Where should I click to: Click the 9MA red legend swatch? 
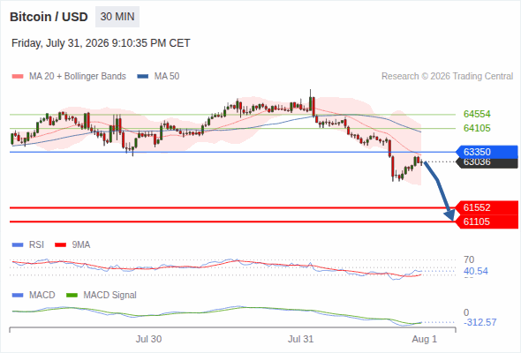(x=60, y=245)
